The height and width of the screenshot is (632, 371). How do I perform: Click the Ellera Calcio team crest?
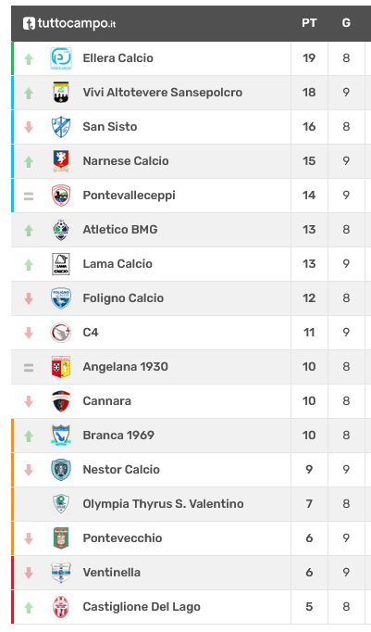point(61,58)
